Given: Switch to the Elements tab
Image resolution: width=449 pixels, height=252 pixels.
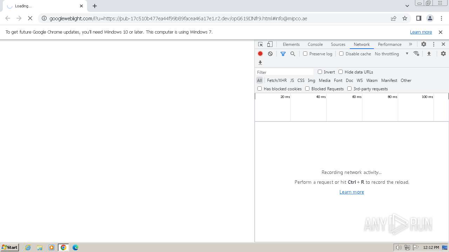Looking at the screenshot, I should click(x=291, y=44).
